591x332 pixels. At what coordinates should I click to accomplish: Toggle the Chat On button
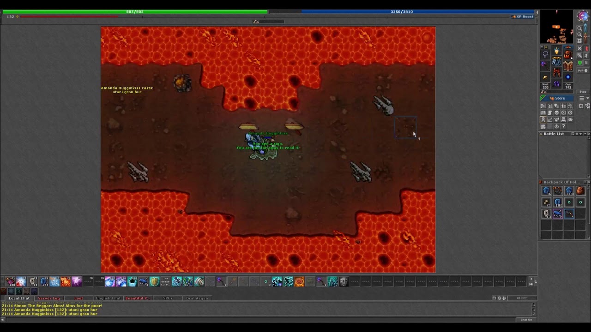[x=526, y=320]
